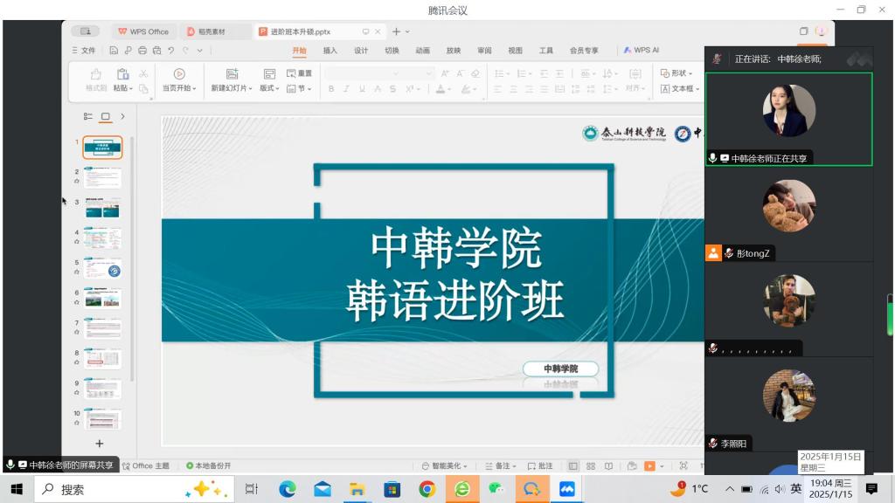The width and height of the screenshot is (895, 503).
Task: Open the 节 section dropdown
Action: point(299,88)
